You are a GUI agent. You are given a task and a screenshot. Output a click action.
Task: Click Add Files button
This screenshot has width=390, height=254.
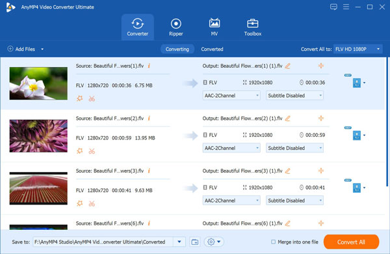[21, 49]
